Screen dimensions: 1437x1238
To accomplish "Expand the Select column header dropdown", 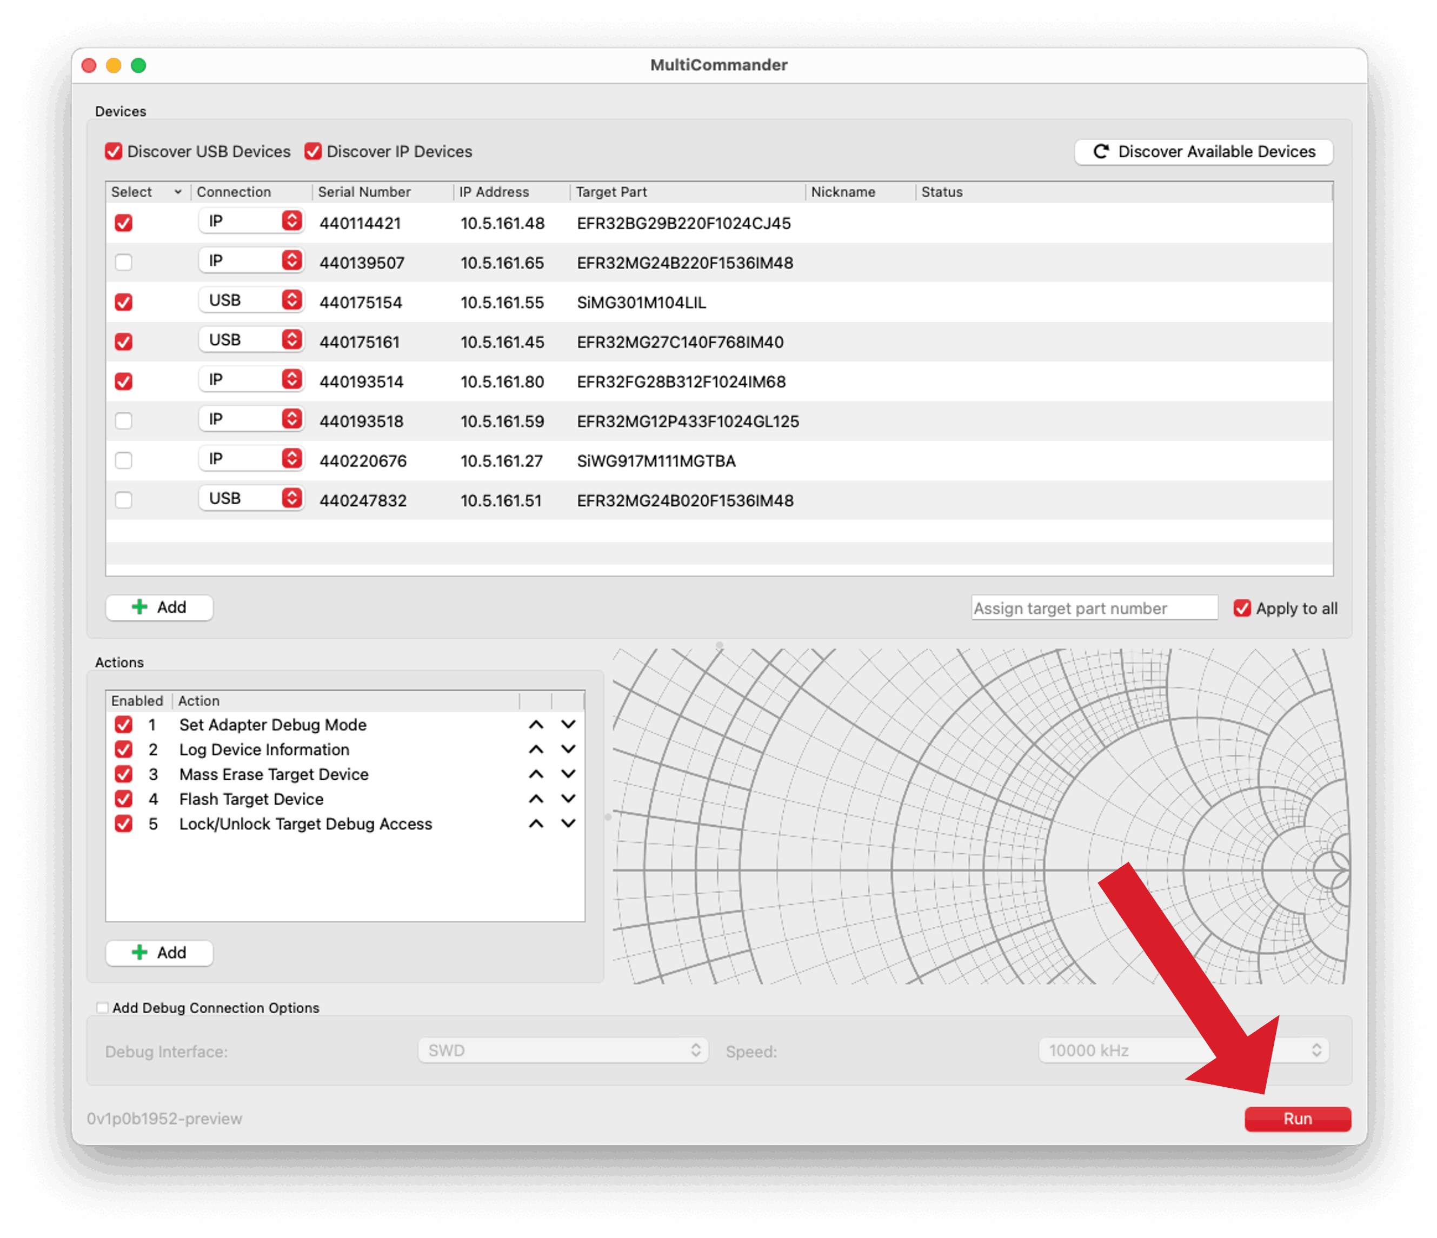I will 177,192.
